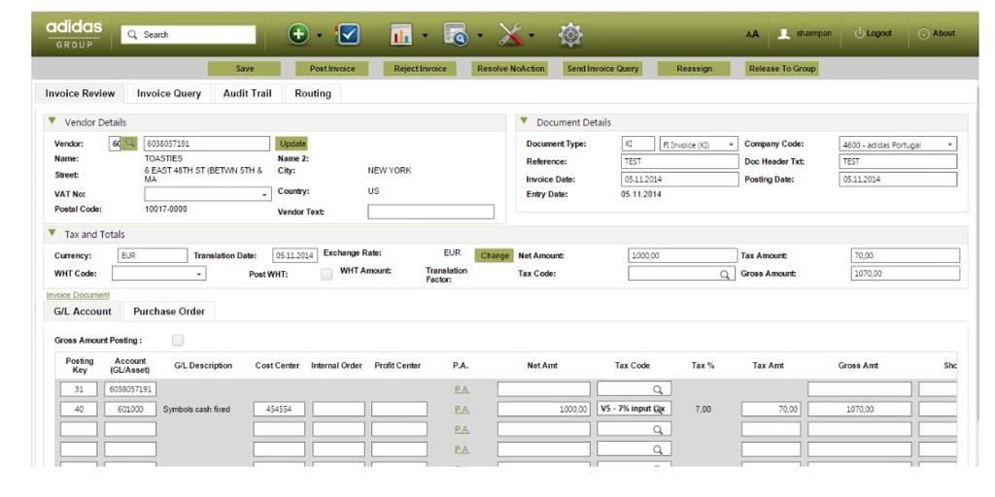Collapse the Vendor Details section
995x497 pixels.
click(x=52, y=121)
